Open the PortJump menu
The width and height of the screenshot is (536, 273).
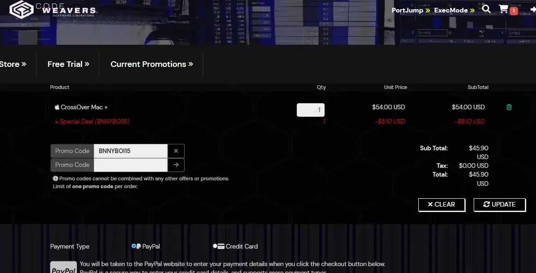(410, 10)
